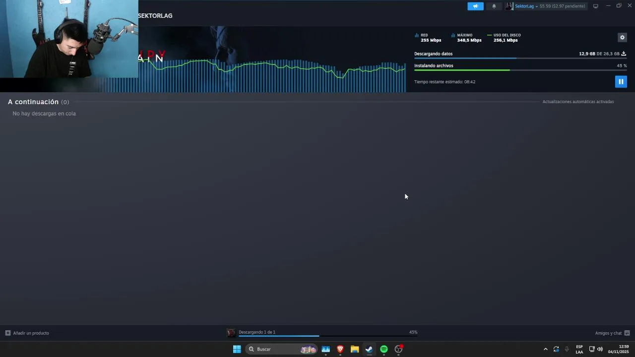
Task: Click 'Añadir un producto' button
Action: [27, 333]
